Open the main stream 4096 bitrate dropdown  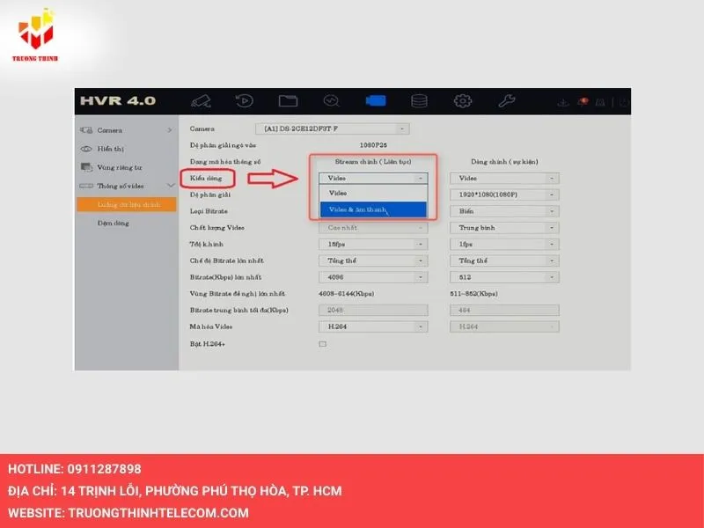tap(372, 277)
